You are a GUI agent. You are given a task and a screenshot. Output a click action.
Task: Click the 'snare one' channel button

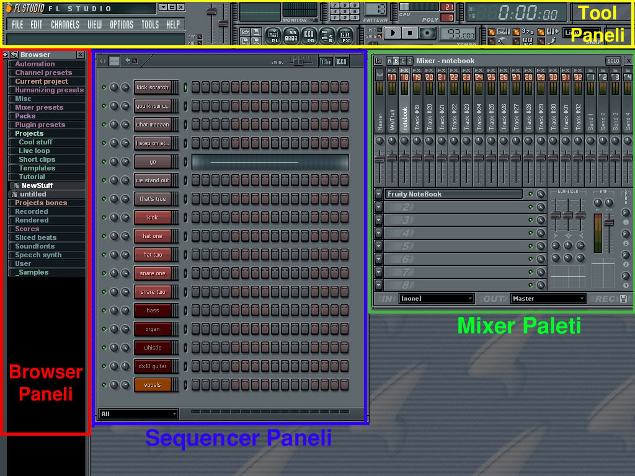(153, 273)
